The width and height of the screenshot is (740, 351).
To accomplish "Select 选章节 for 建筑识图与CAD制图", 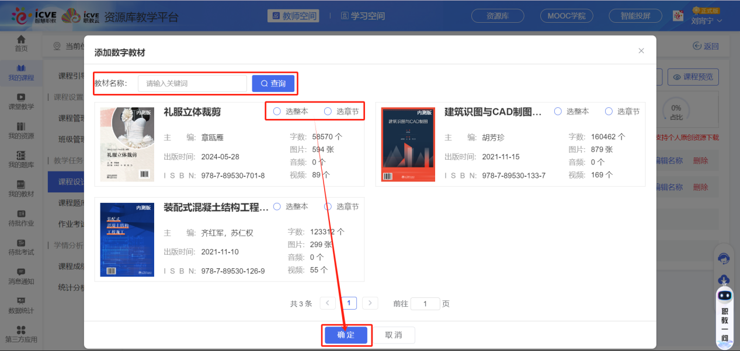I will (x=609, y=111).
